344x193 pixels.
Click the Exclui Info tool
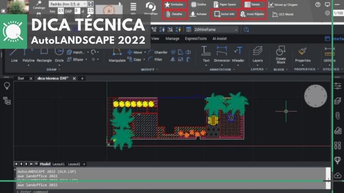coord(224,14)
